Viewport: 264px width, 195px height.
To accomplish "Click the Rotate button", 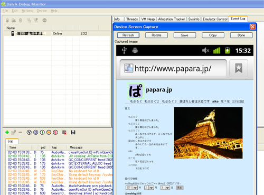I will [x=156, y=35].
